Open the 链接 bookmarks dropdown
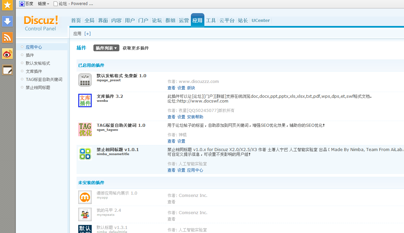Screen dimensions: 404x233 44,4
